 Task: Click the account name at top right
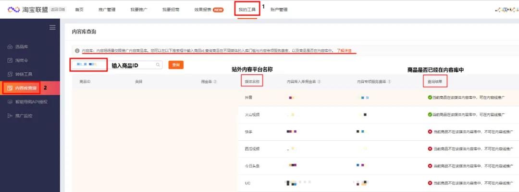point(507,10)
